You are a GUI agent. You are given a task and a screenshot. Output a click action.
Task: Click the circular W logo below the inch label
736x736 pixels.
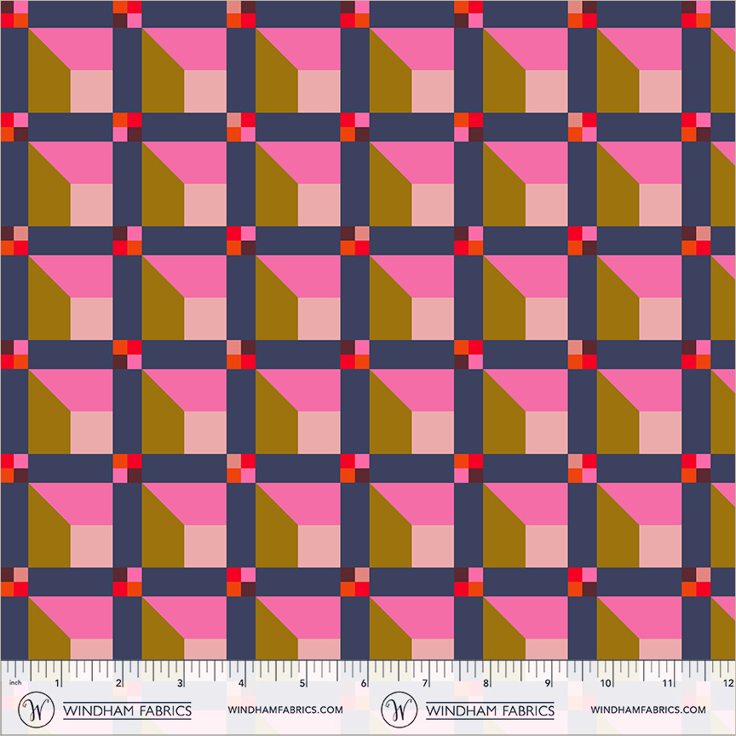(x=36, y=710)
